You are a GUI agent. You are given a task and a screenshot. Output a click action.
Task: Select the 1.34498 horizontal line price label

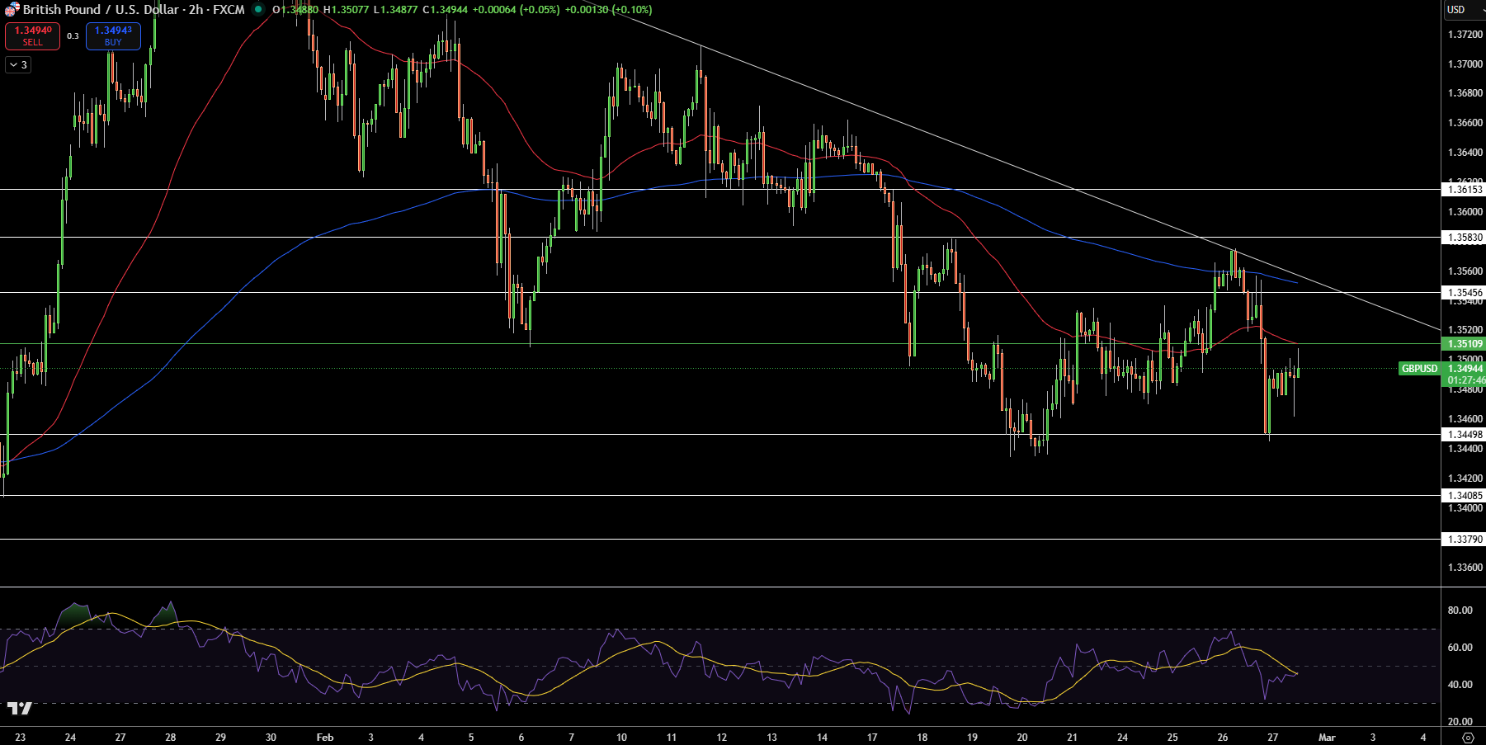pos(1465,434)
